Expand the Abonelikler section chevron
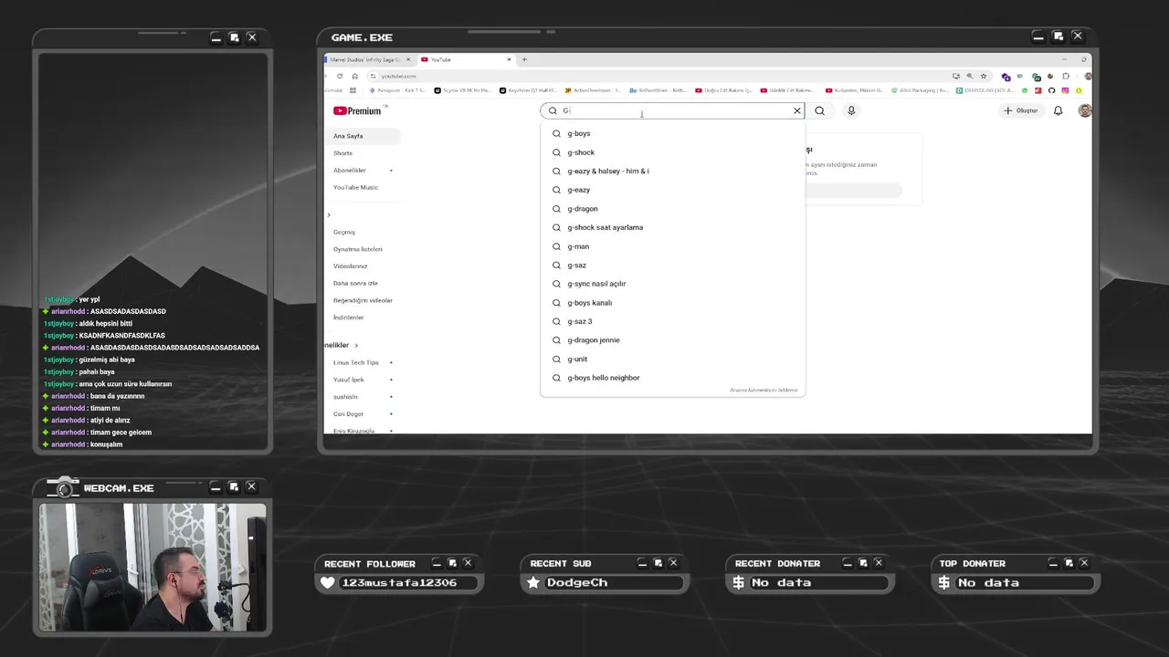Screen dimensions: 1169x657 click(x=356, y=345)
